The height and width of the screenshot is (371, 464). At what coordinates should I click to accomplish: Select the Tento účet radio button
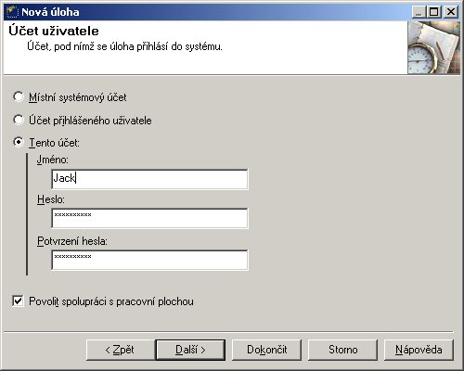pyautogui.click(x=19, y=142)
